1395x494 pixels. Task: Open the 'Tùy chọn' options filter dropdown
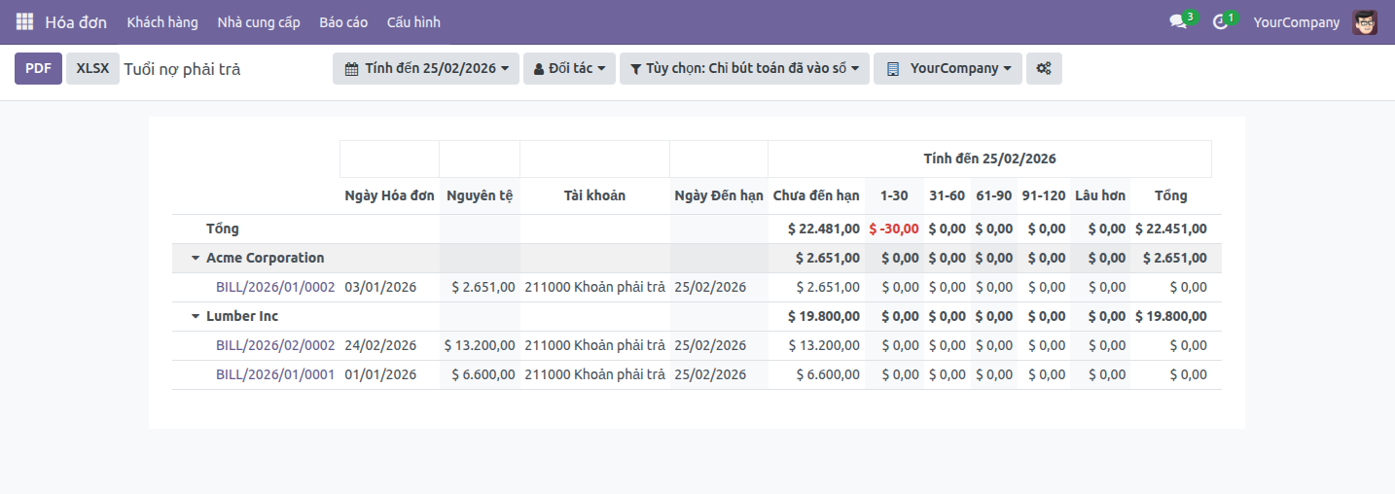(x=744, y=68)
